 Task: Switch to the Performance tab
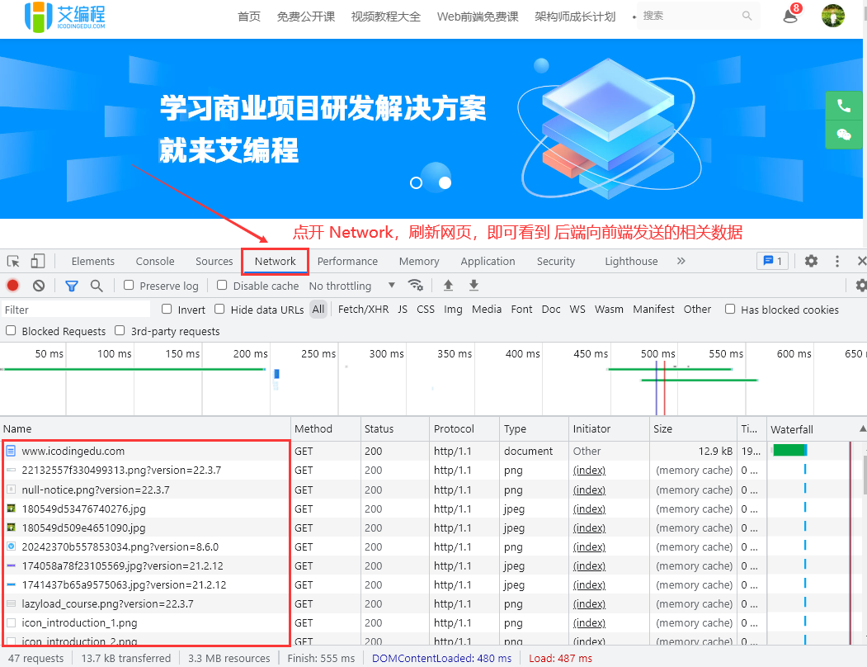[347, 261]
